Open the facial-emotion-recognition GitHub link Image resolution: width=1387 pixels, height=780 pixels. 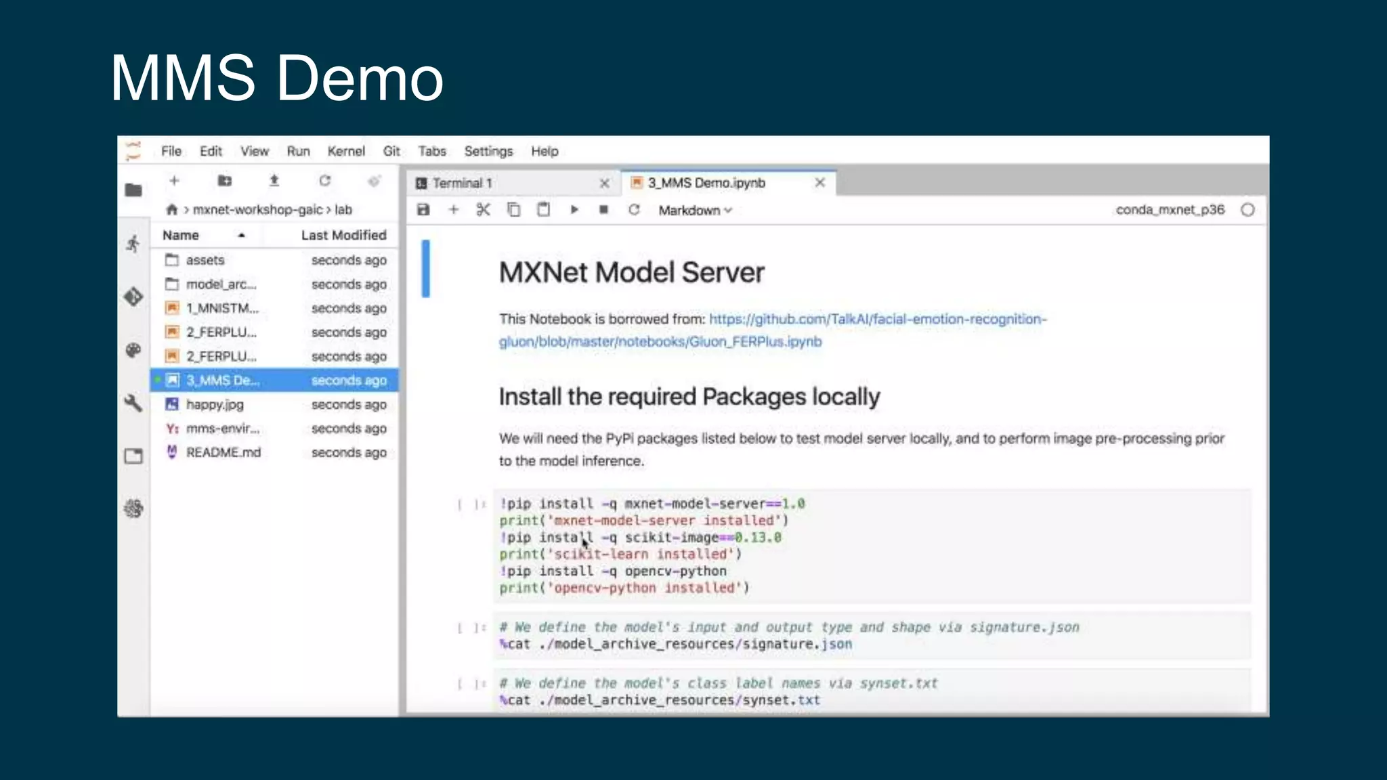click(x=773, y=330)
